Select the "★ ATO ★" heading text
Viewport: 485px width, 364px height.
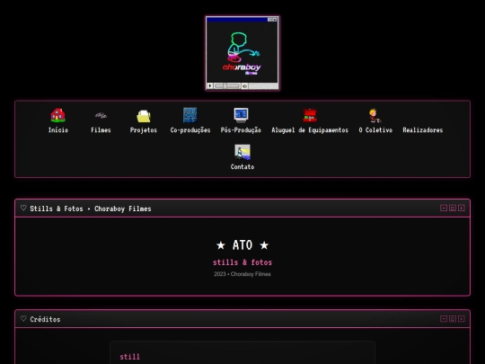(x=242, y=245)
